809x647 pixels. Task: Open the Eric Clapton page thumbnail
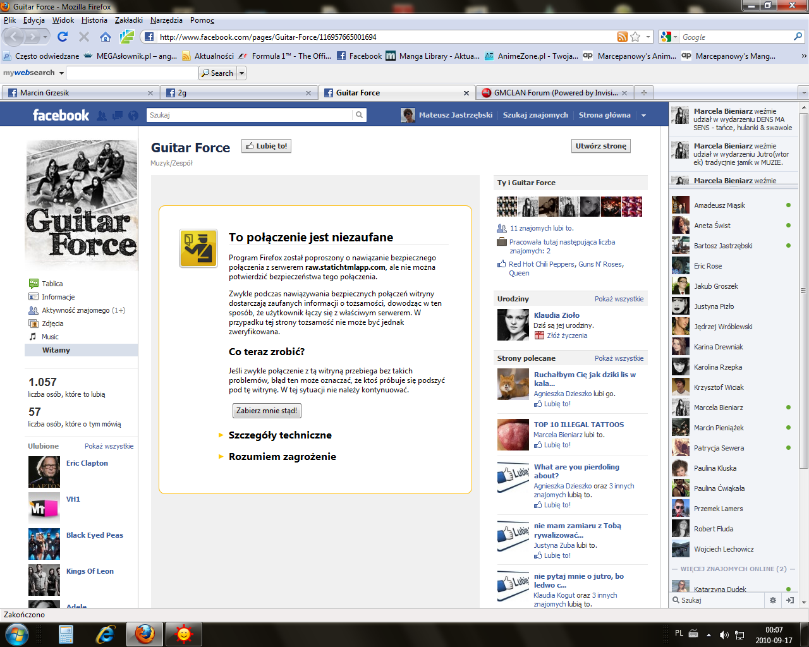point(44,471)
